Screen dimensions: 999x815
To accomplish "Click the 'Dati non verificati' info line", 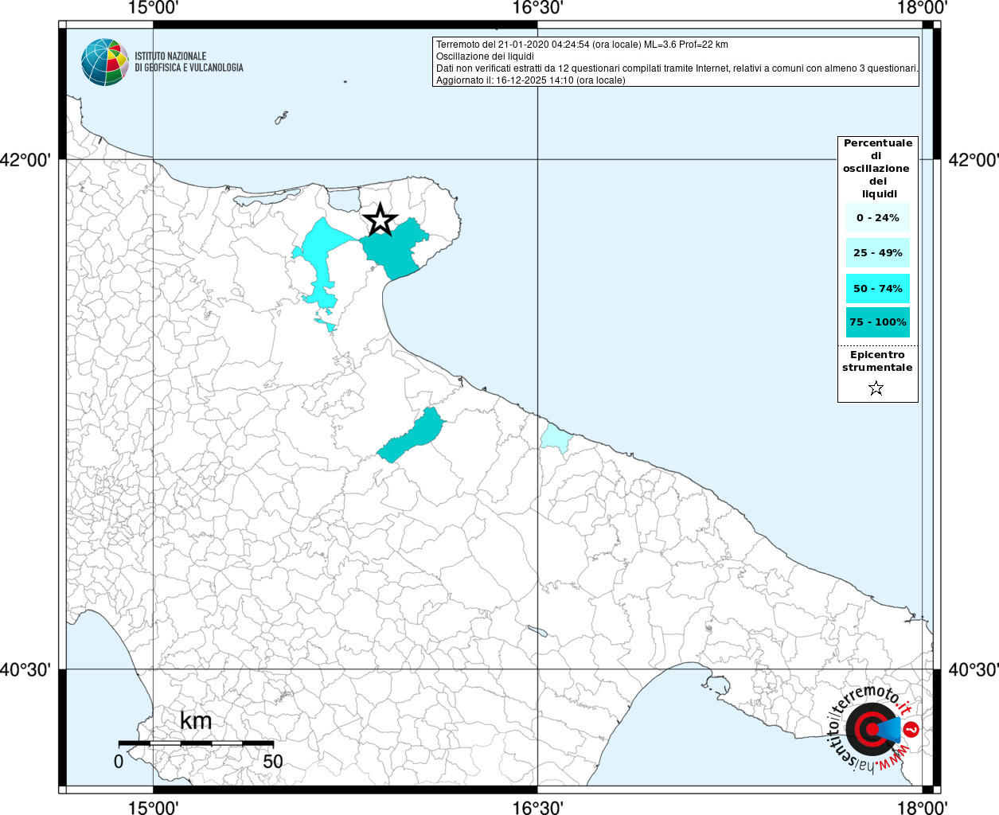I will 677,68.
